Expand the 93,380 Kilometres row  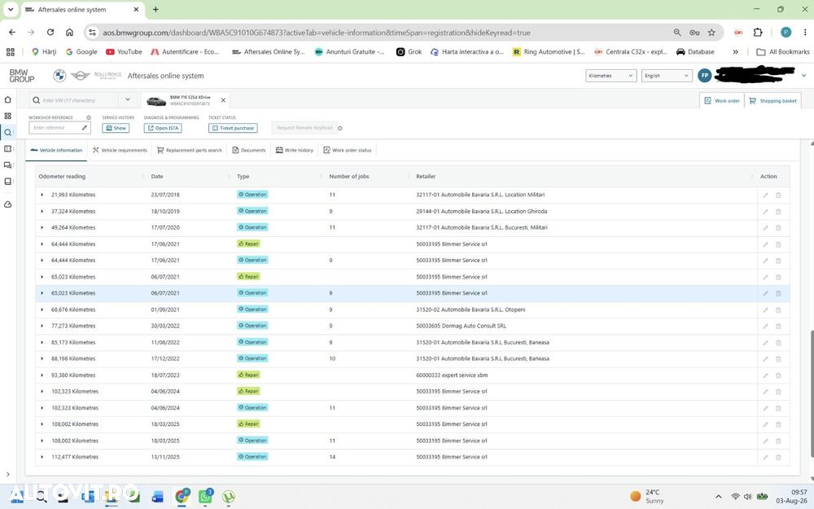(42, 375)
